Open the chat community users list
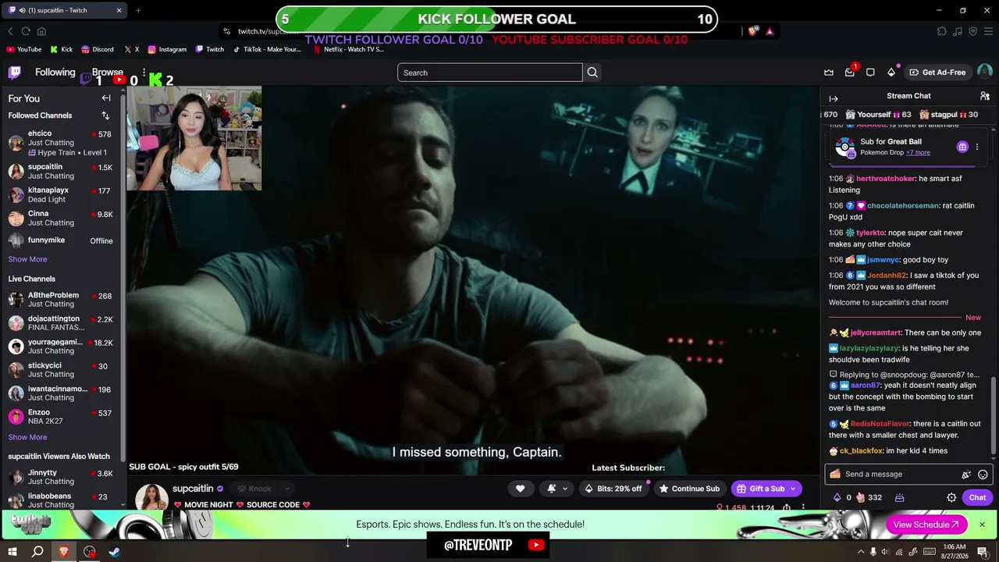This screenshot has height=562, width=999. pos(985,96)
